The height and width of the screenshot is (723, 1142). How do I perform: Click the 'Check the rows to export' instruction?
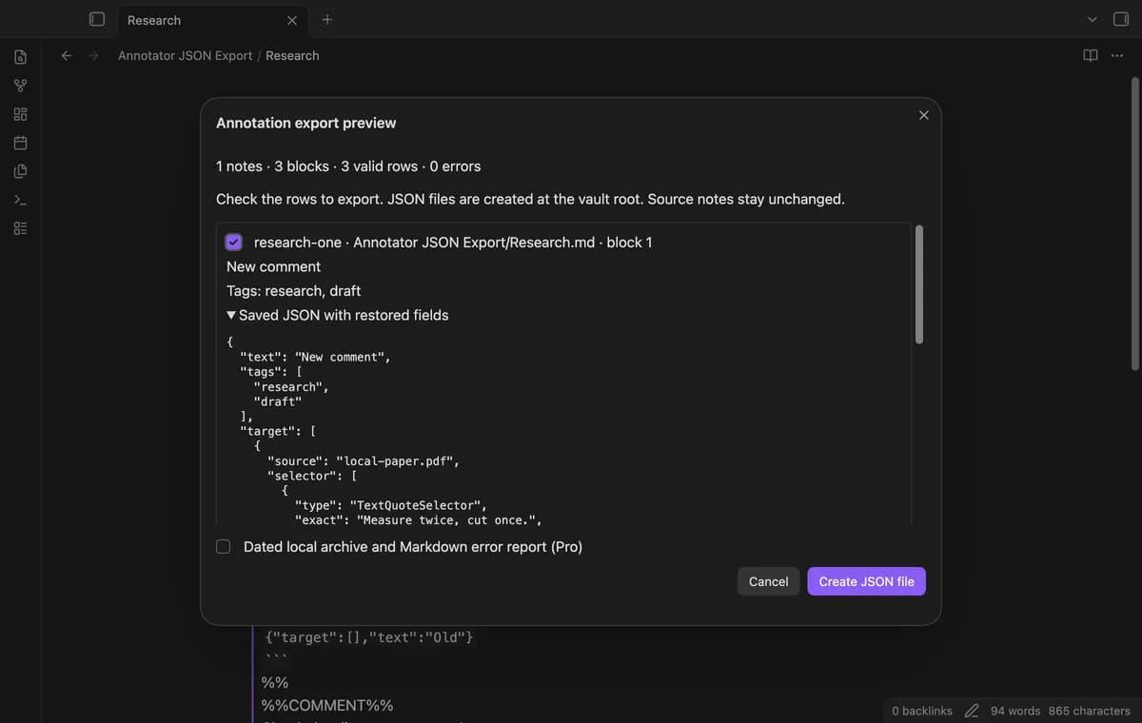[x=530, y=199]
